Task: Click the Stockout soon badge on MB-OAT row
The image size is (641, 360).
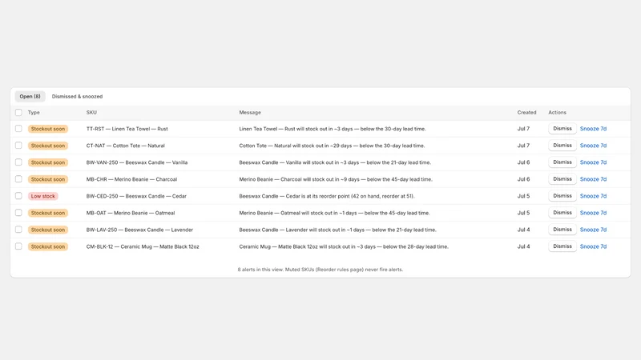Action: pyautogui.click(x=48, y=213)
